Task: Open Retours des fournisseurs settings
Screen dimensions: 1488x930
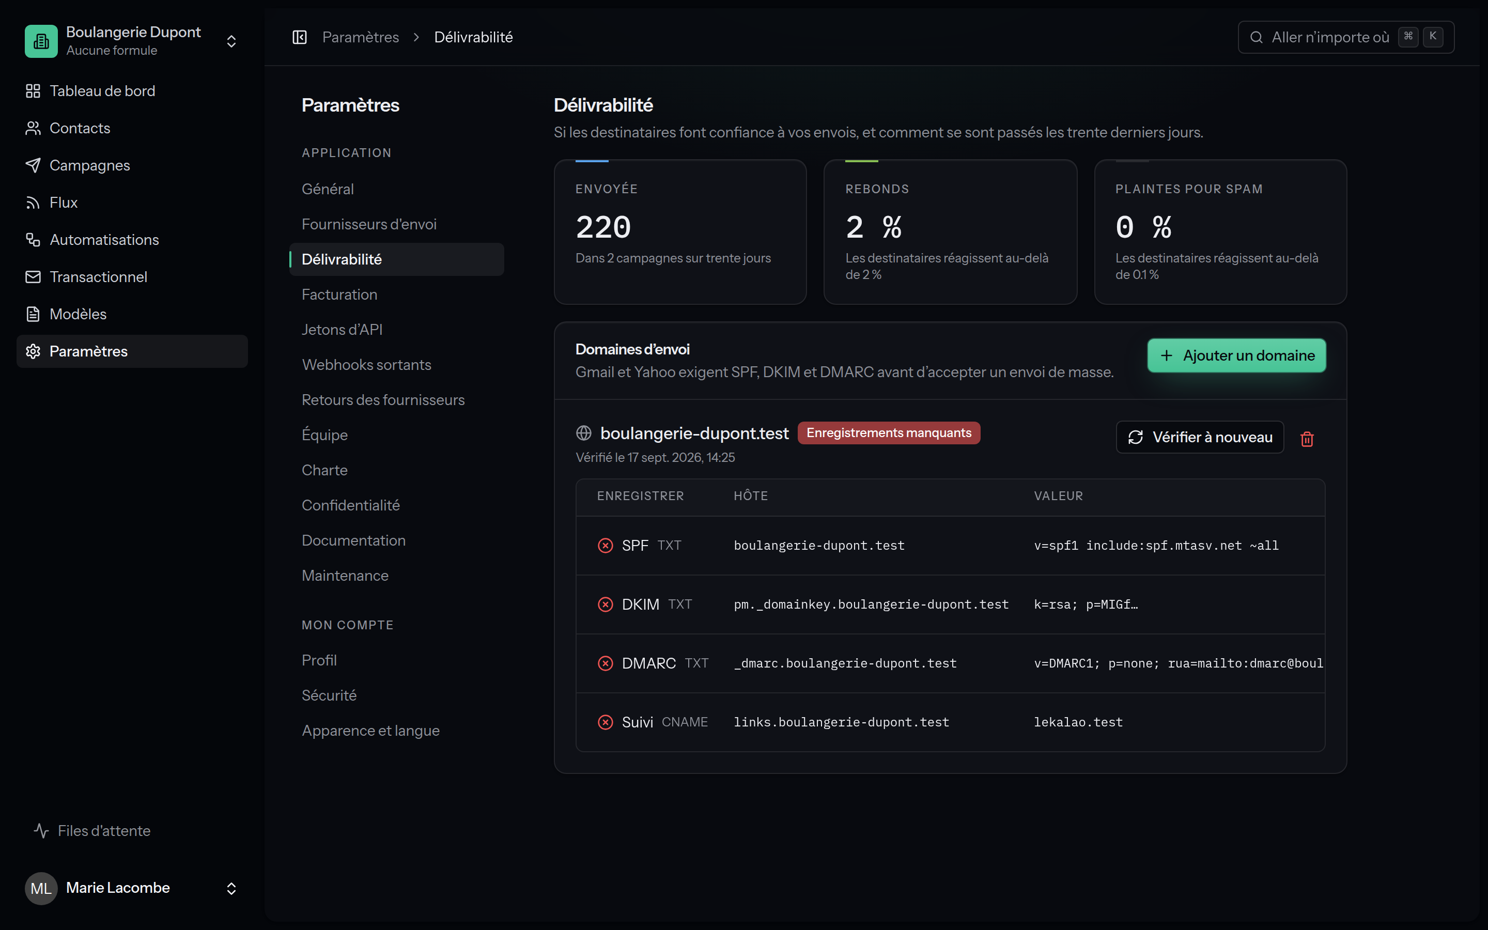Action: (397, 400)
